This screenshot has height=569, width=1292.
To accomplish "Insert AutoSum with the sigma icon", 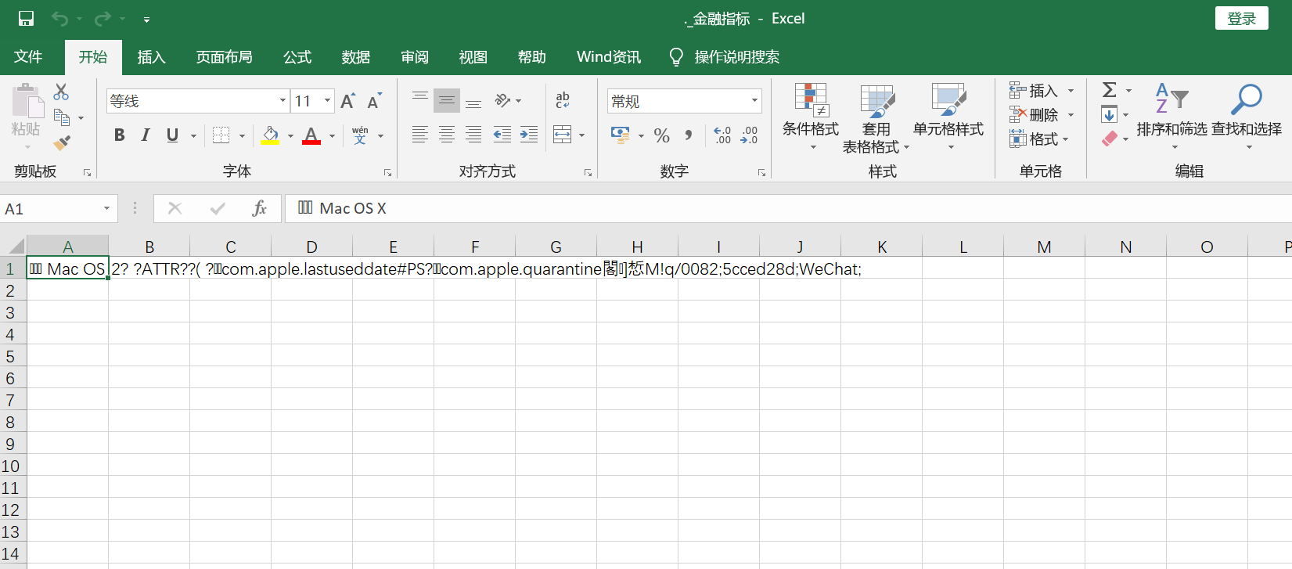I will [x=1109, y=90].
